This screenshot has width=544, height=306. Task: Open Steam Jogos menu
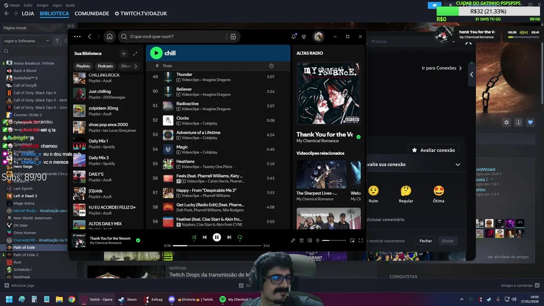point(57,5)
